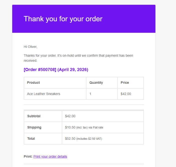This screenshot has width=176, height=167.
Task: Select the Ace Leather Sneakers product cell
Action: pyautogui.click(x=44, y=94)
